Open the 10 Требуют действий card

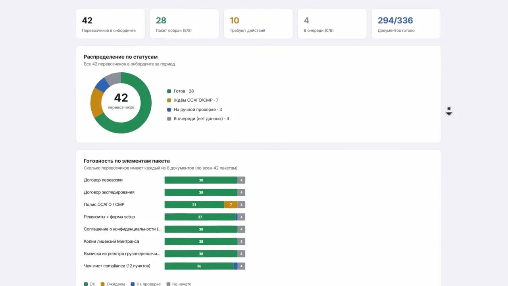(x=258, y=24)
